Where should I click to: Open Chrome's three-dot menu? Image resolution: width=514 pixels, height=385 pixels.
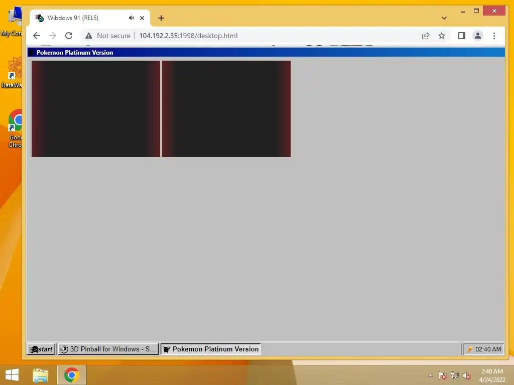494,36
